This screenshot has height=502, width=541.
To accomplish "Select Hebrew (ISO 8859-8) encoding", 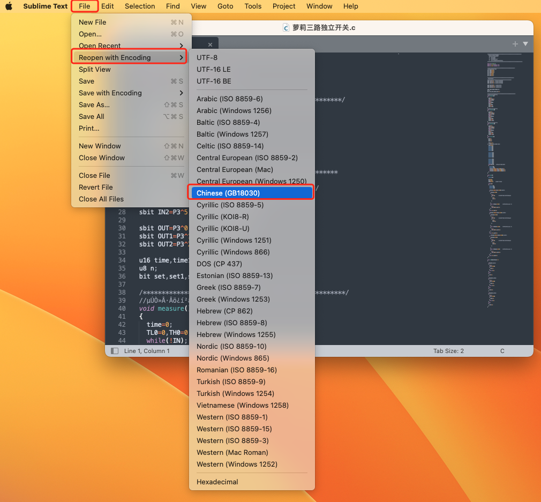I will pyautogui.click(x=252, y=323).
